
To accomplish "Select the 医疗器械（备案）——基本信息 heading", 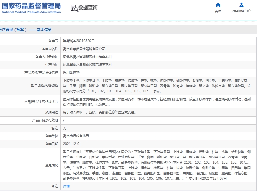I will point(26,30).
